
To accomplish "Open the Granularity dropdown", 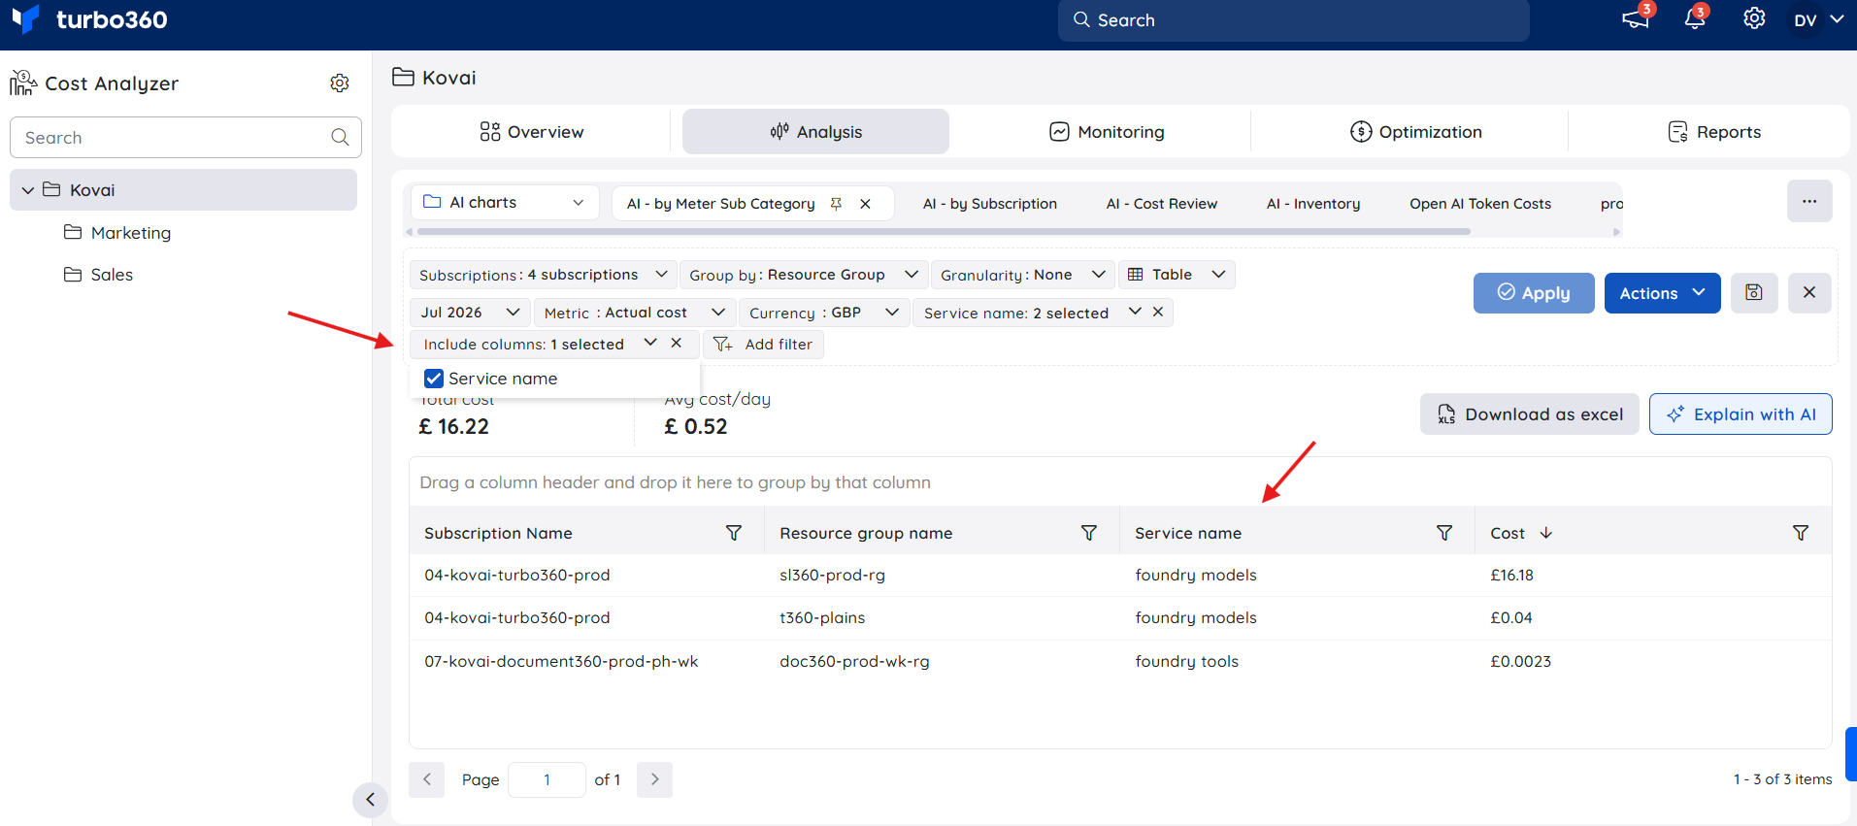I will [x=1023, y=275].
